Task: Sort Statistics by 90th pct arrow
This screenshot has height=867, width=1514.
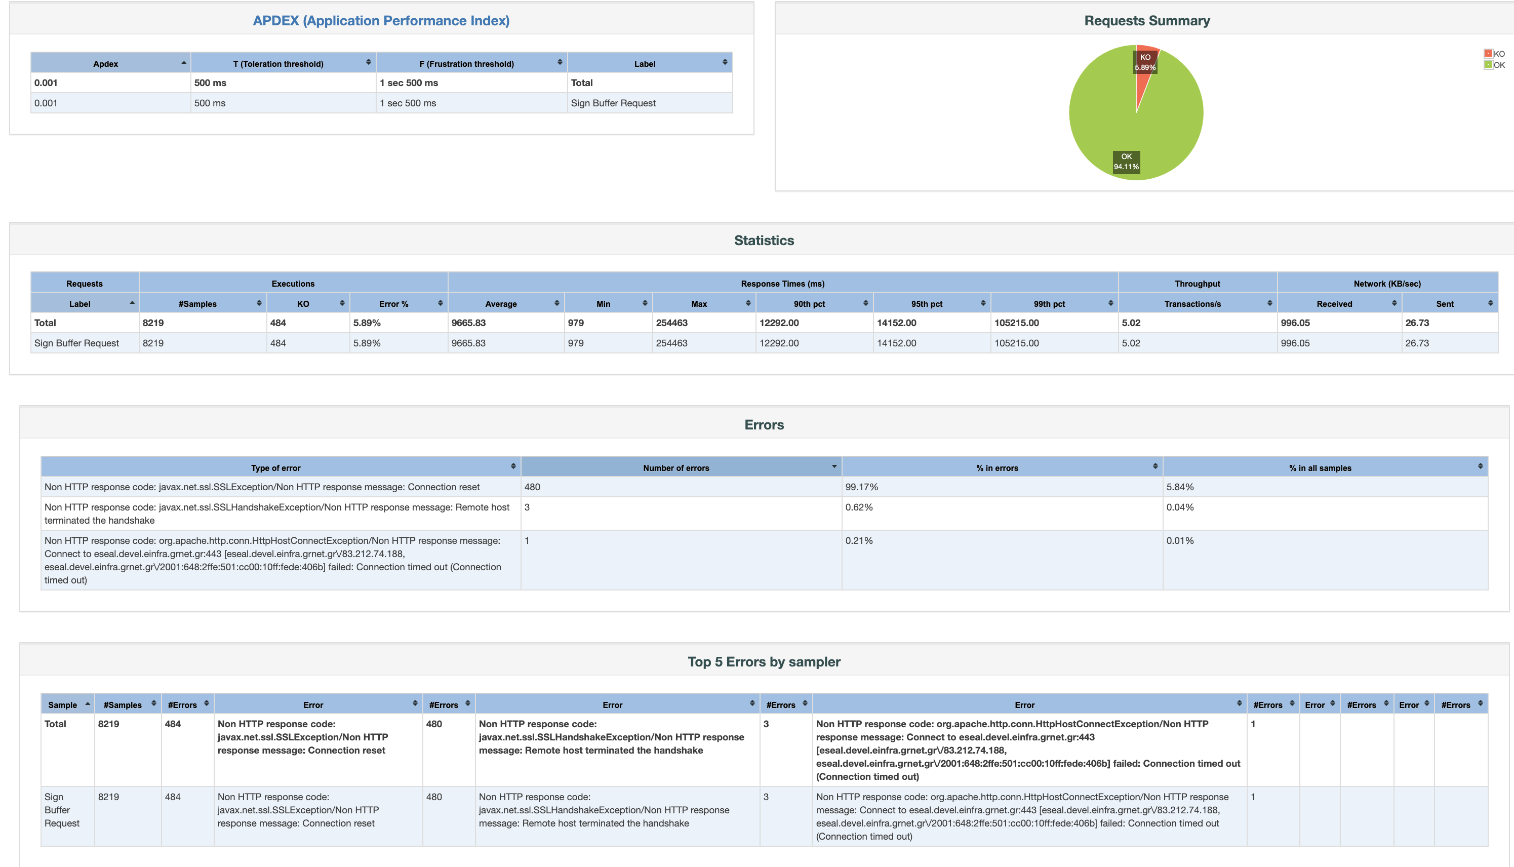Action: point(865,303)
